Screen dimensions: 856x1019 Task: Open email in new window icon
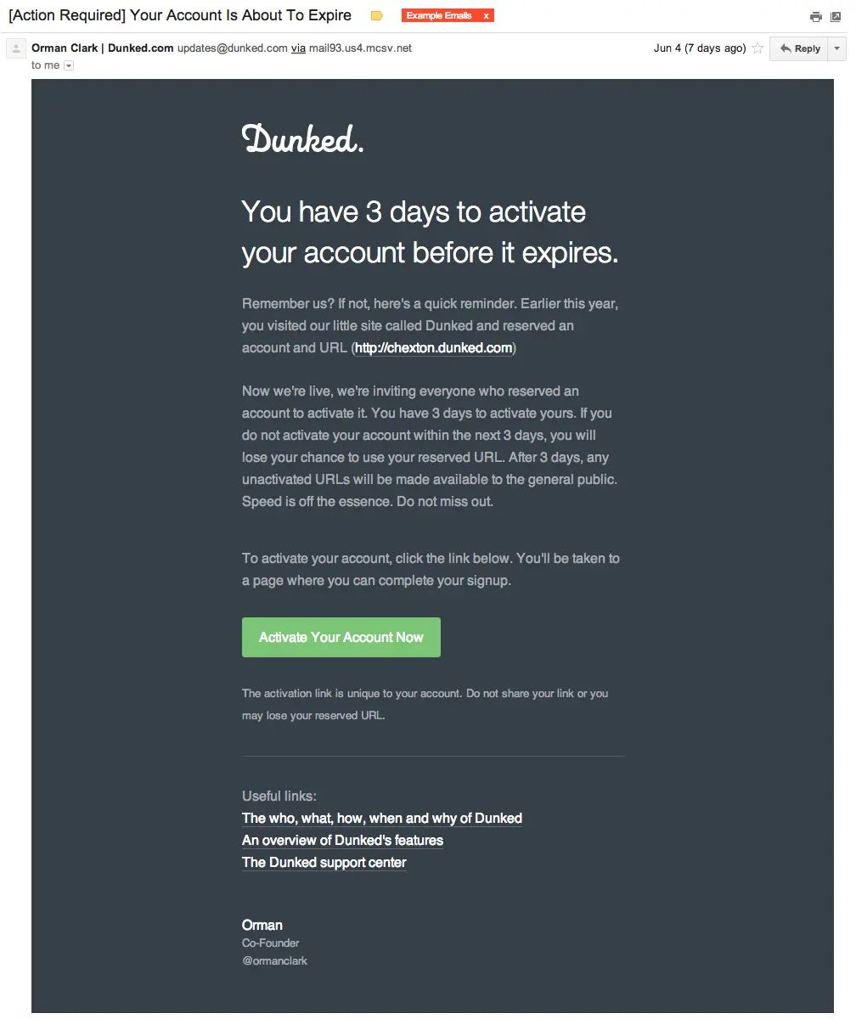pos(836,17)
